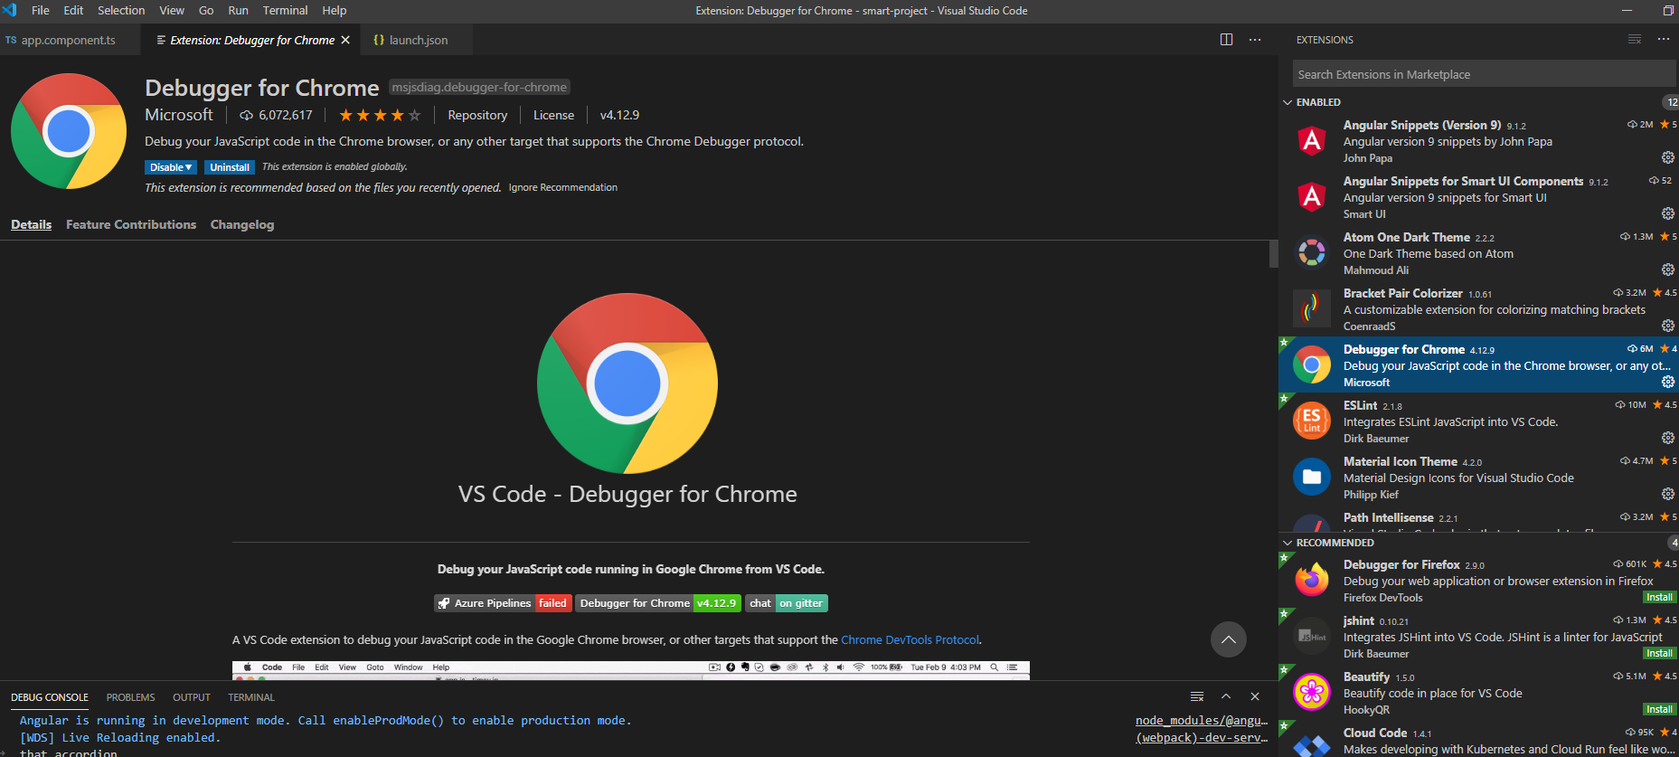Open the Feature Contributions tab
Image resolution: width=1679 pixels, height=757 pixels.
pyautogui.click(x=131, y=224)
